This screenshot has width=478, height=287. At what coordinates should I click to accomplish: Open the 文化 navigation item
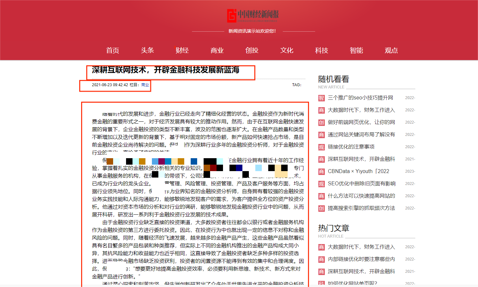(x=287, y=50)
